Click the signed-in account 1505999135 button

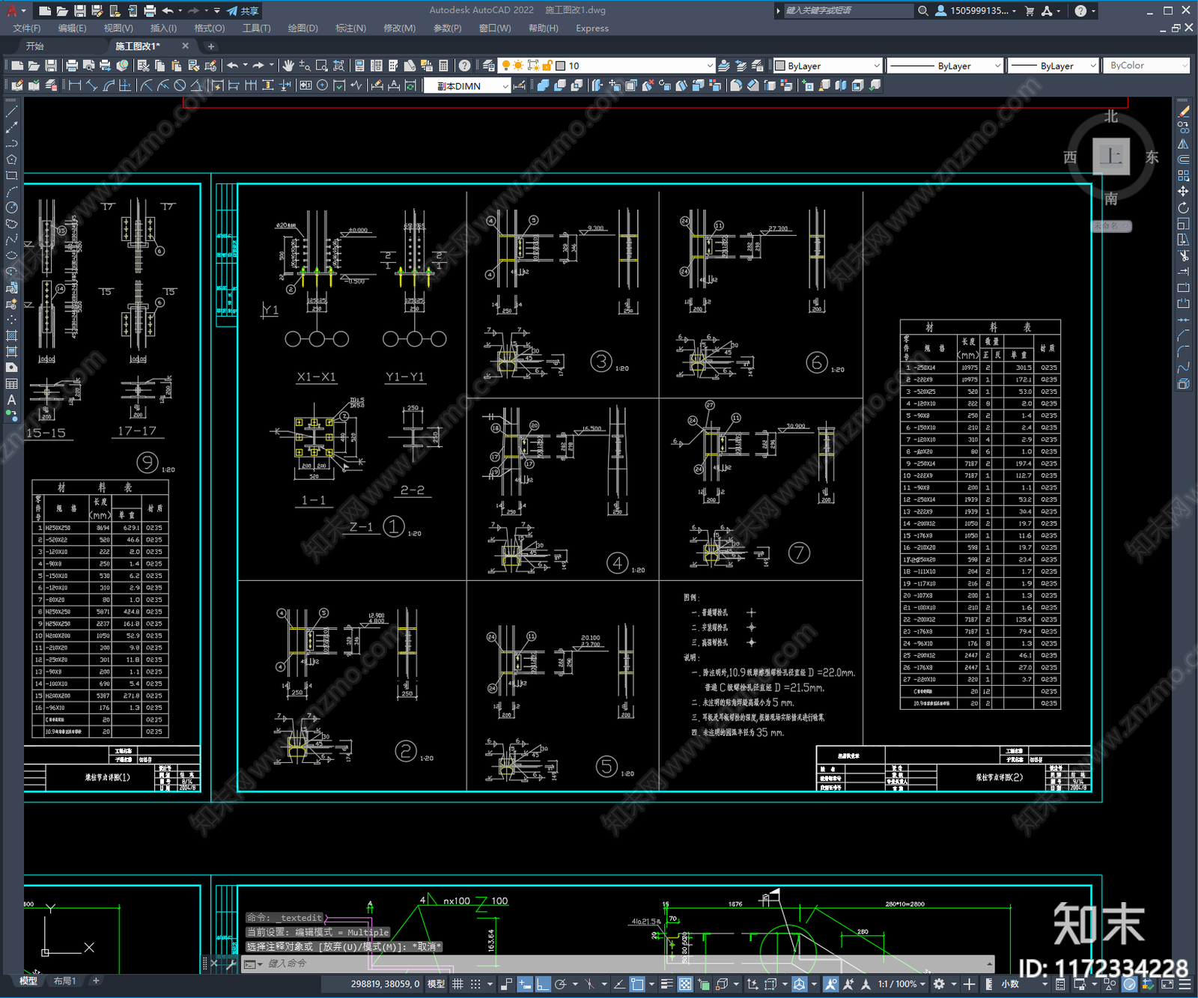point(976,10)
